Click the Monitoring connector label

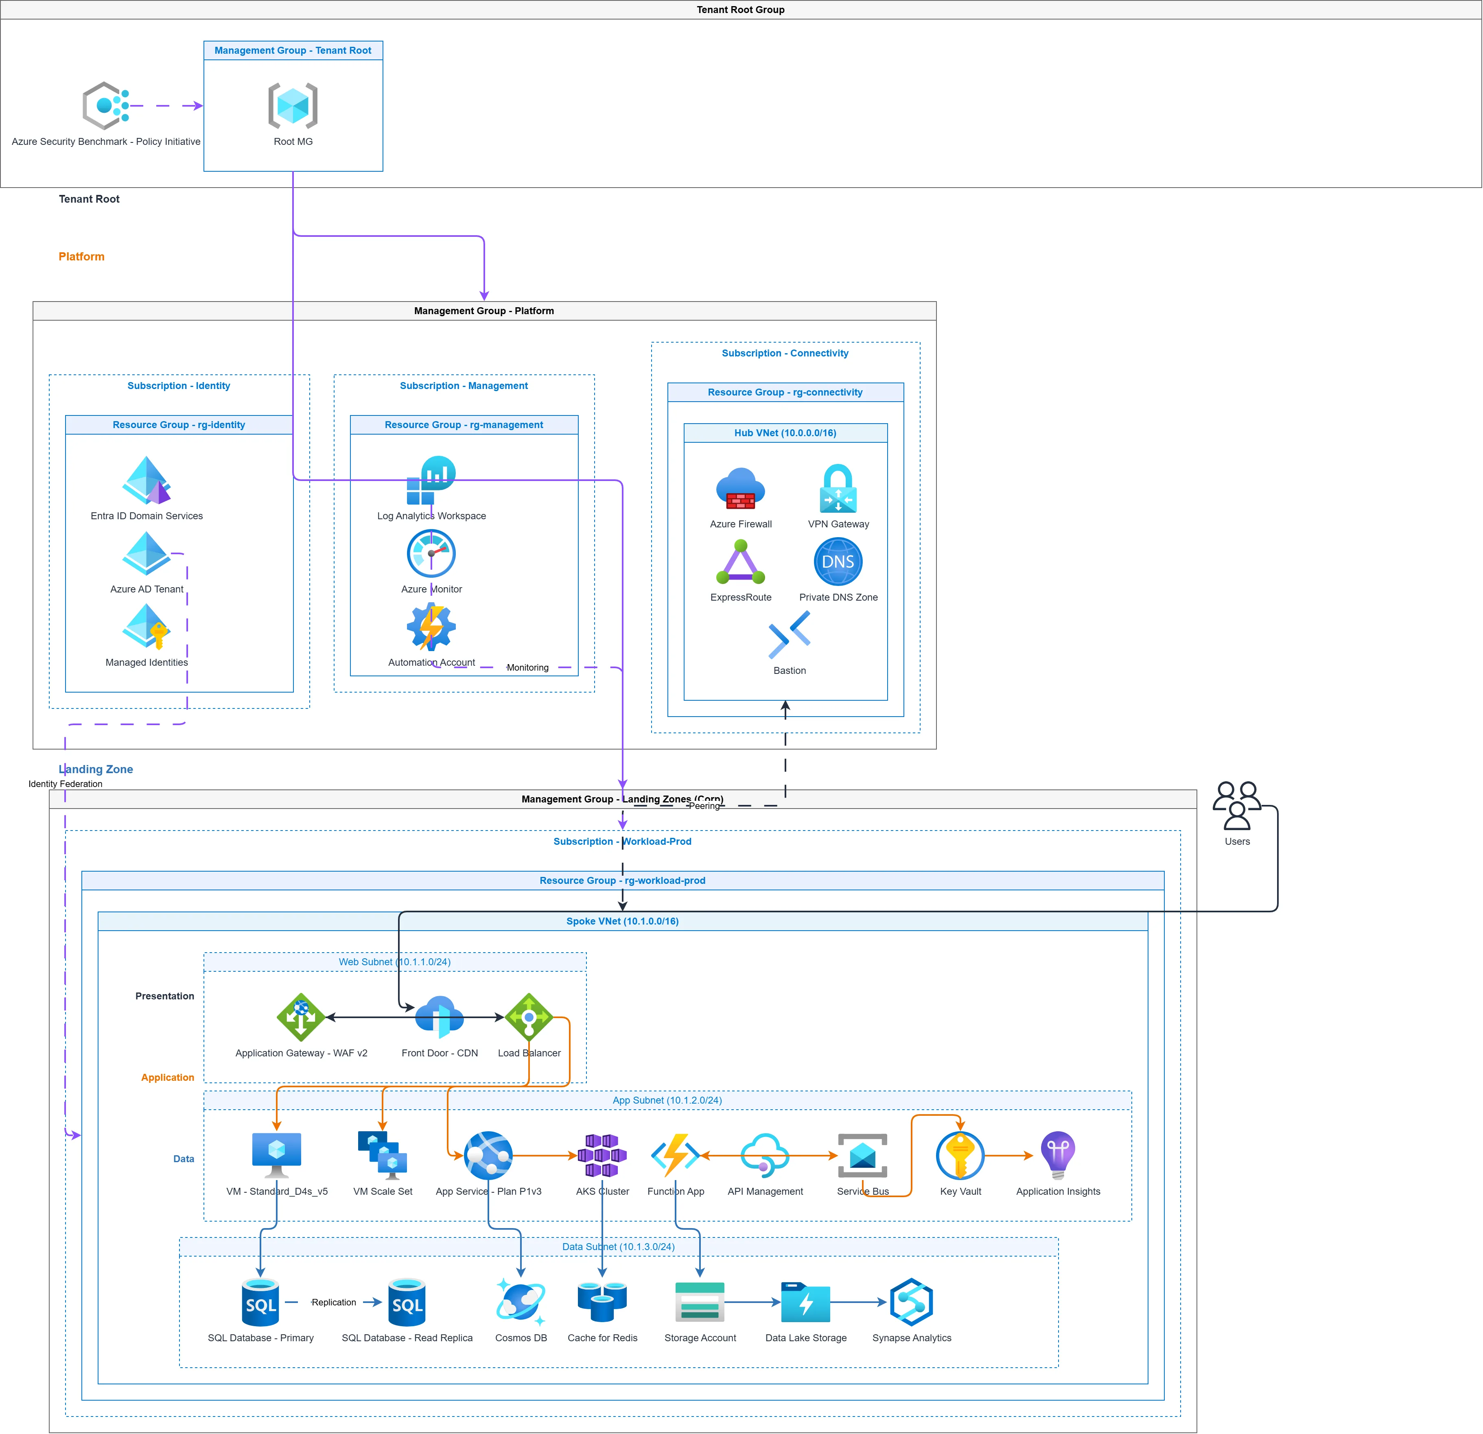point(527,667)
